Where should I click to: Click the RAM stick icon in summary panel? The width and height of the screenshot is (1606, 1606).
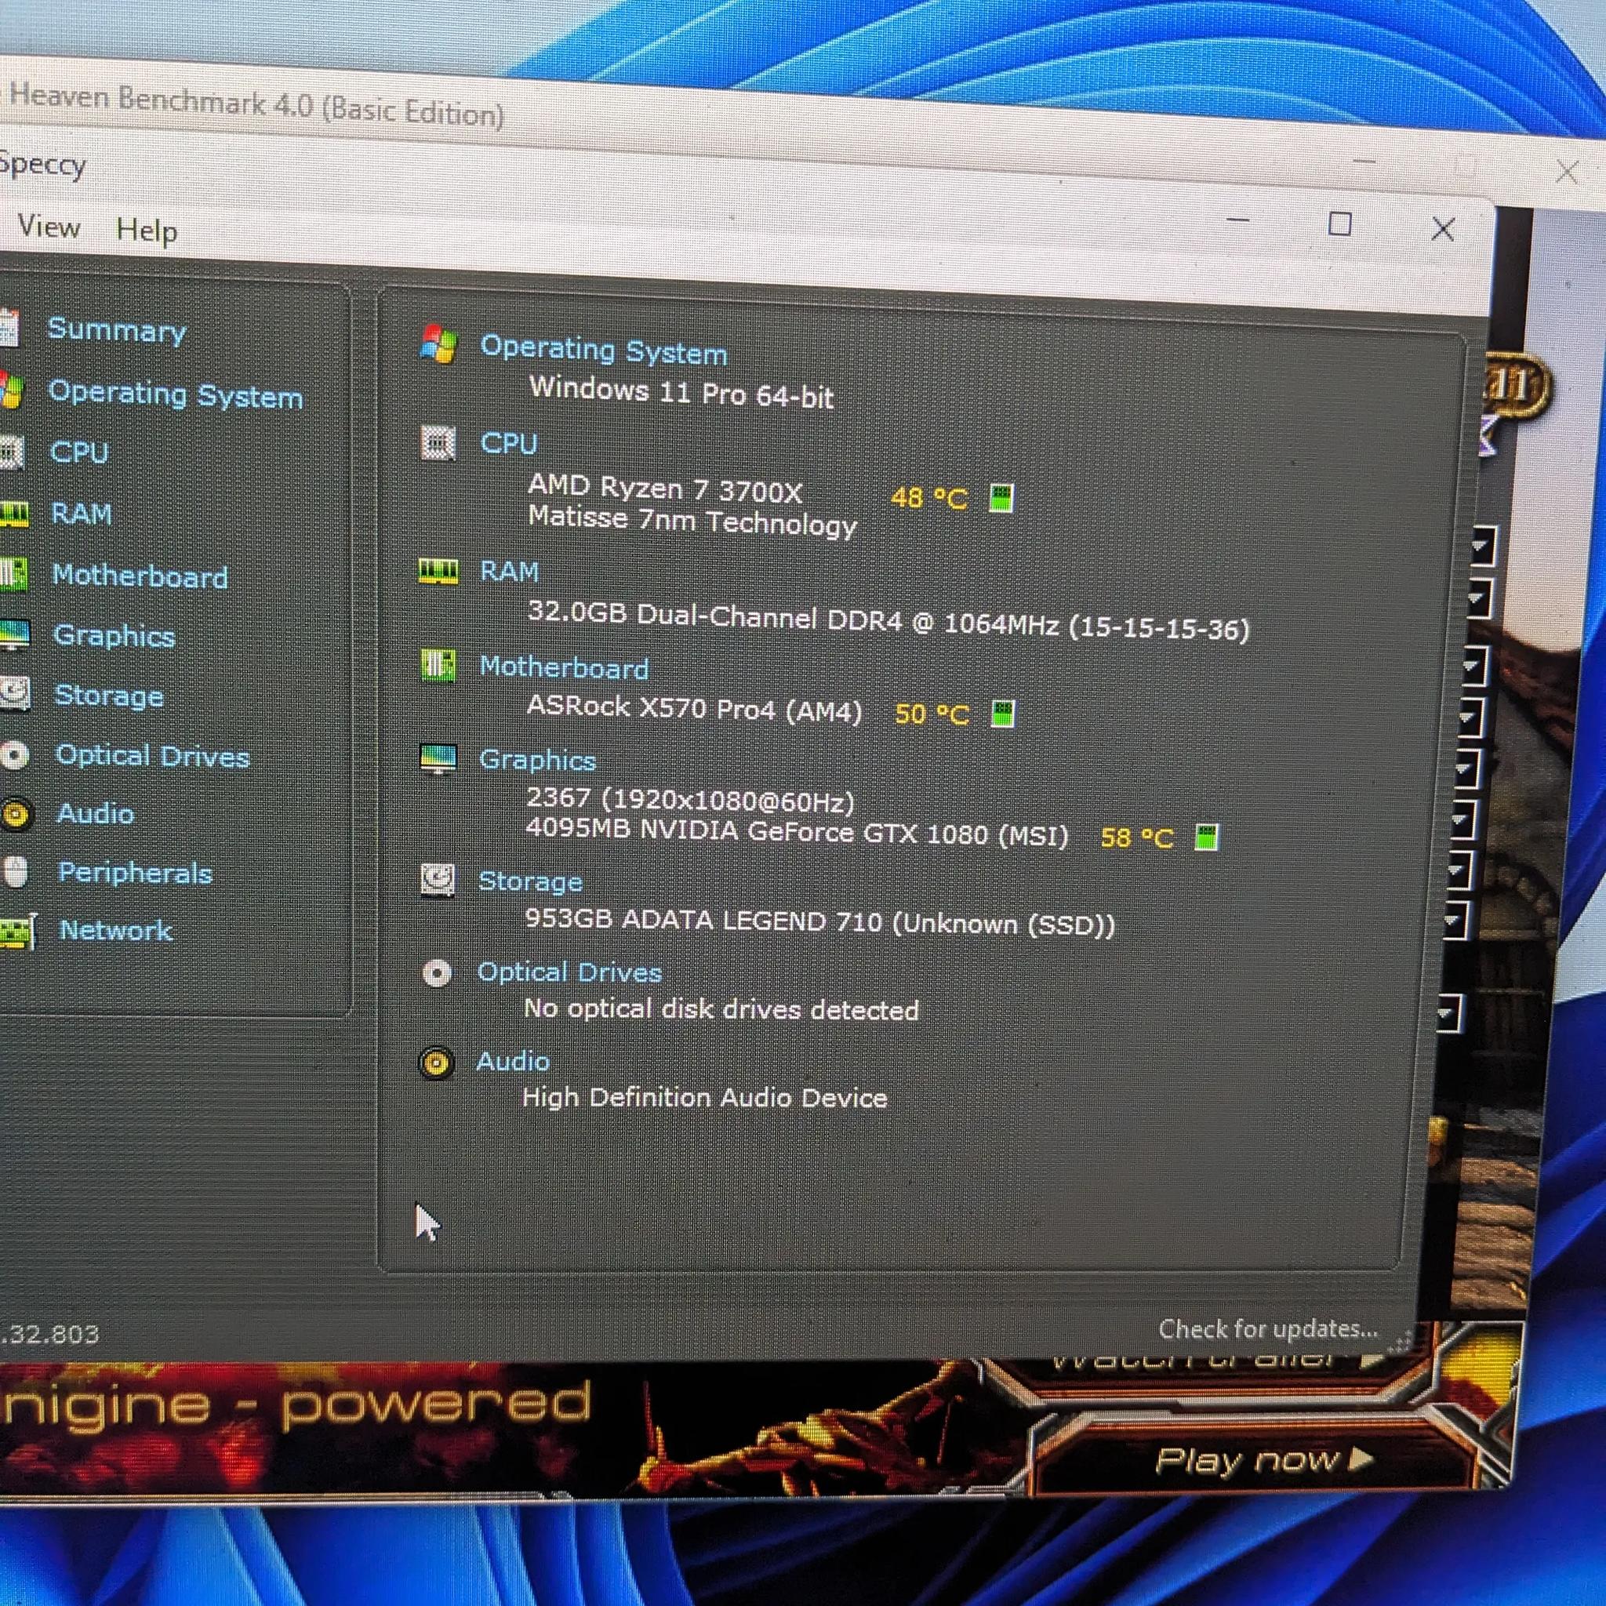tap(438, 571)
